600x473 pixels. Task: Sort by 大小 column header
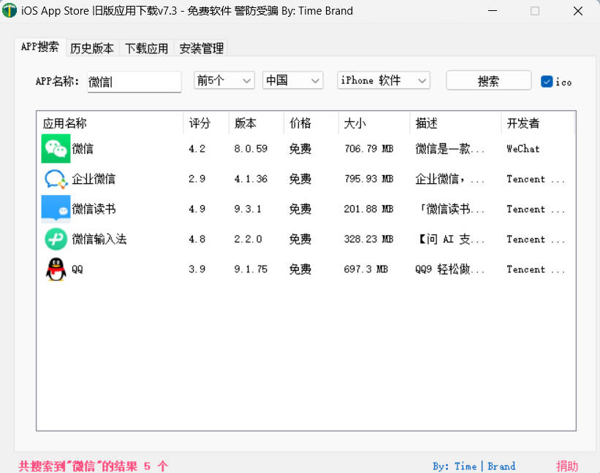374,123
